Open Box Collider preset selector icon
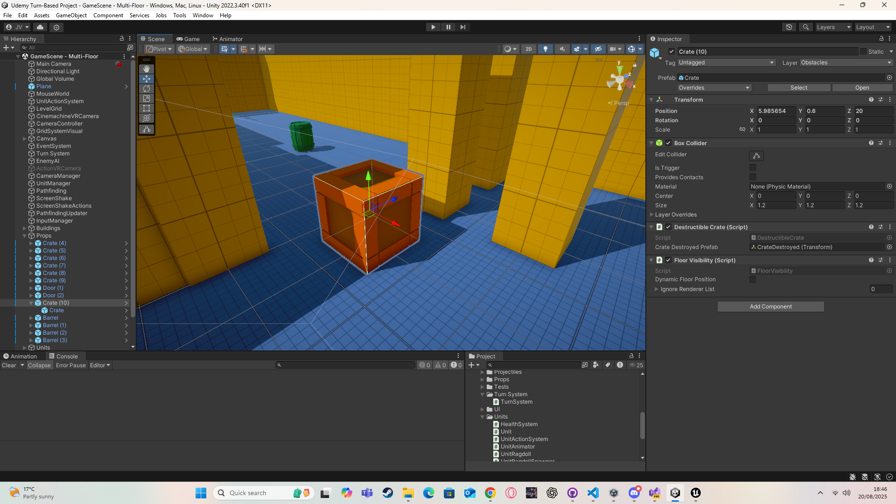Screen dimensions: 896x504 pyautogui.click(x=881, y=143)
